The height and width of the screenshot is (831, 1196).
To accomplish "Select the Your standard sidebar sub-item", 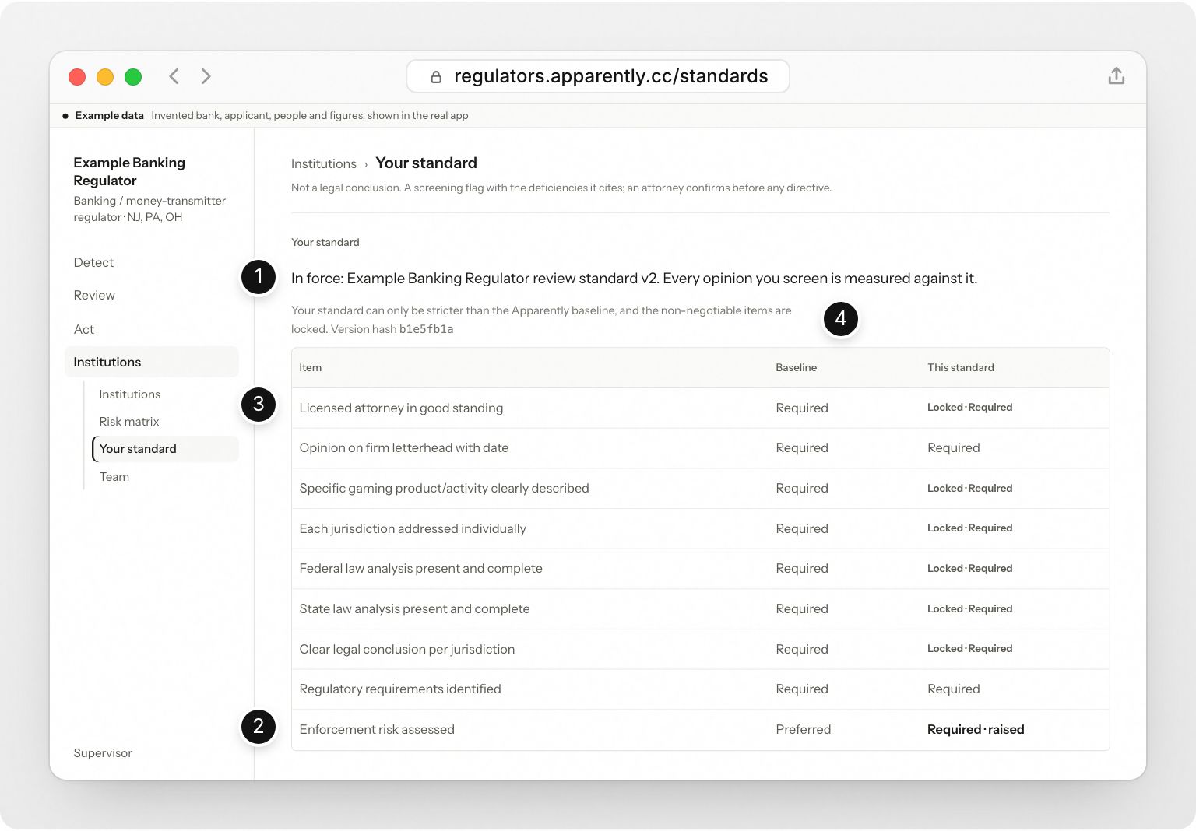I will click(165, 449).
